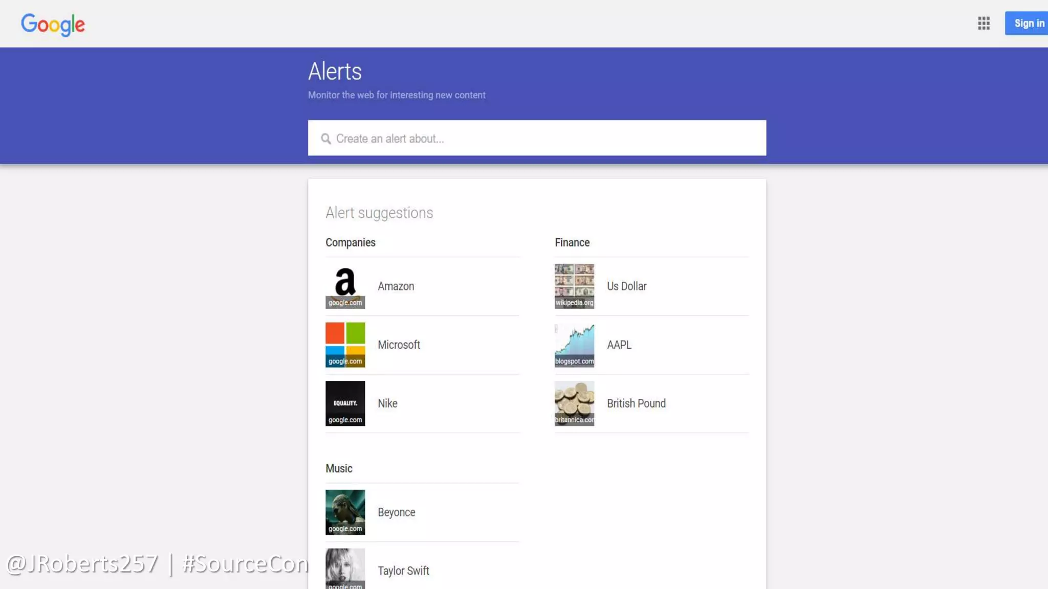Click the Taylor Swift photo thumbnail
The image size is (1048, 589).
pos(345,568)
